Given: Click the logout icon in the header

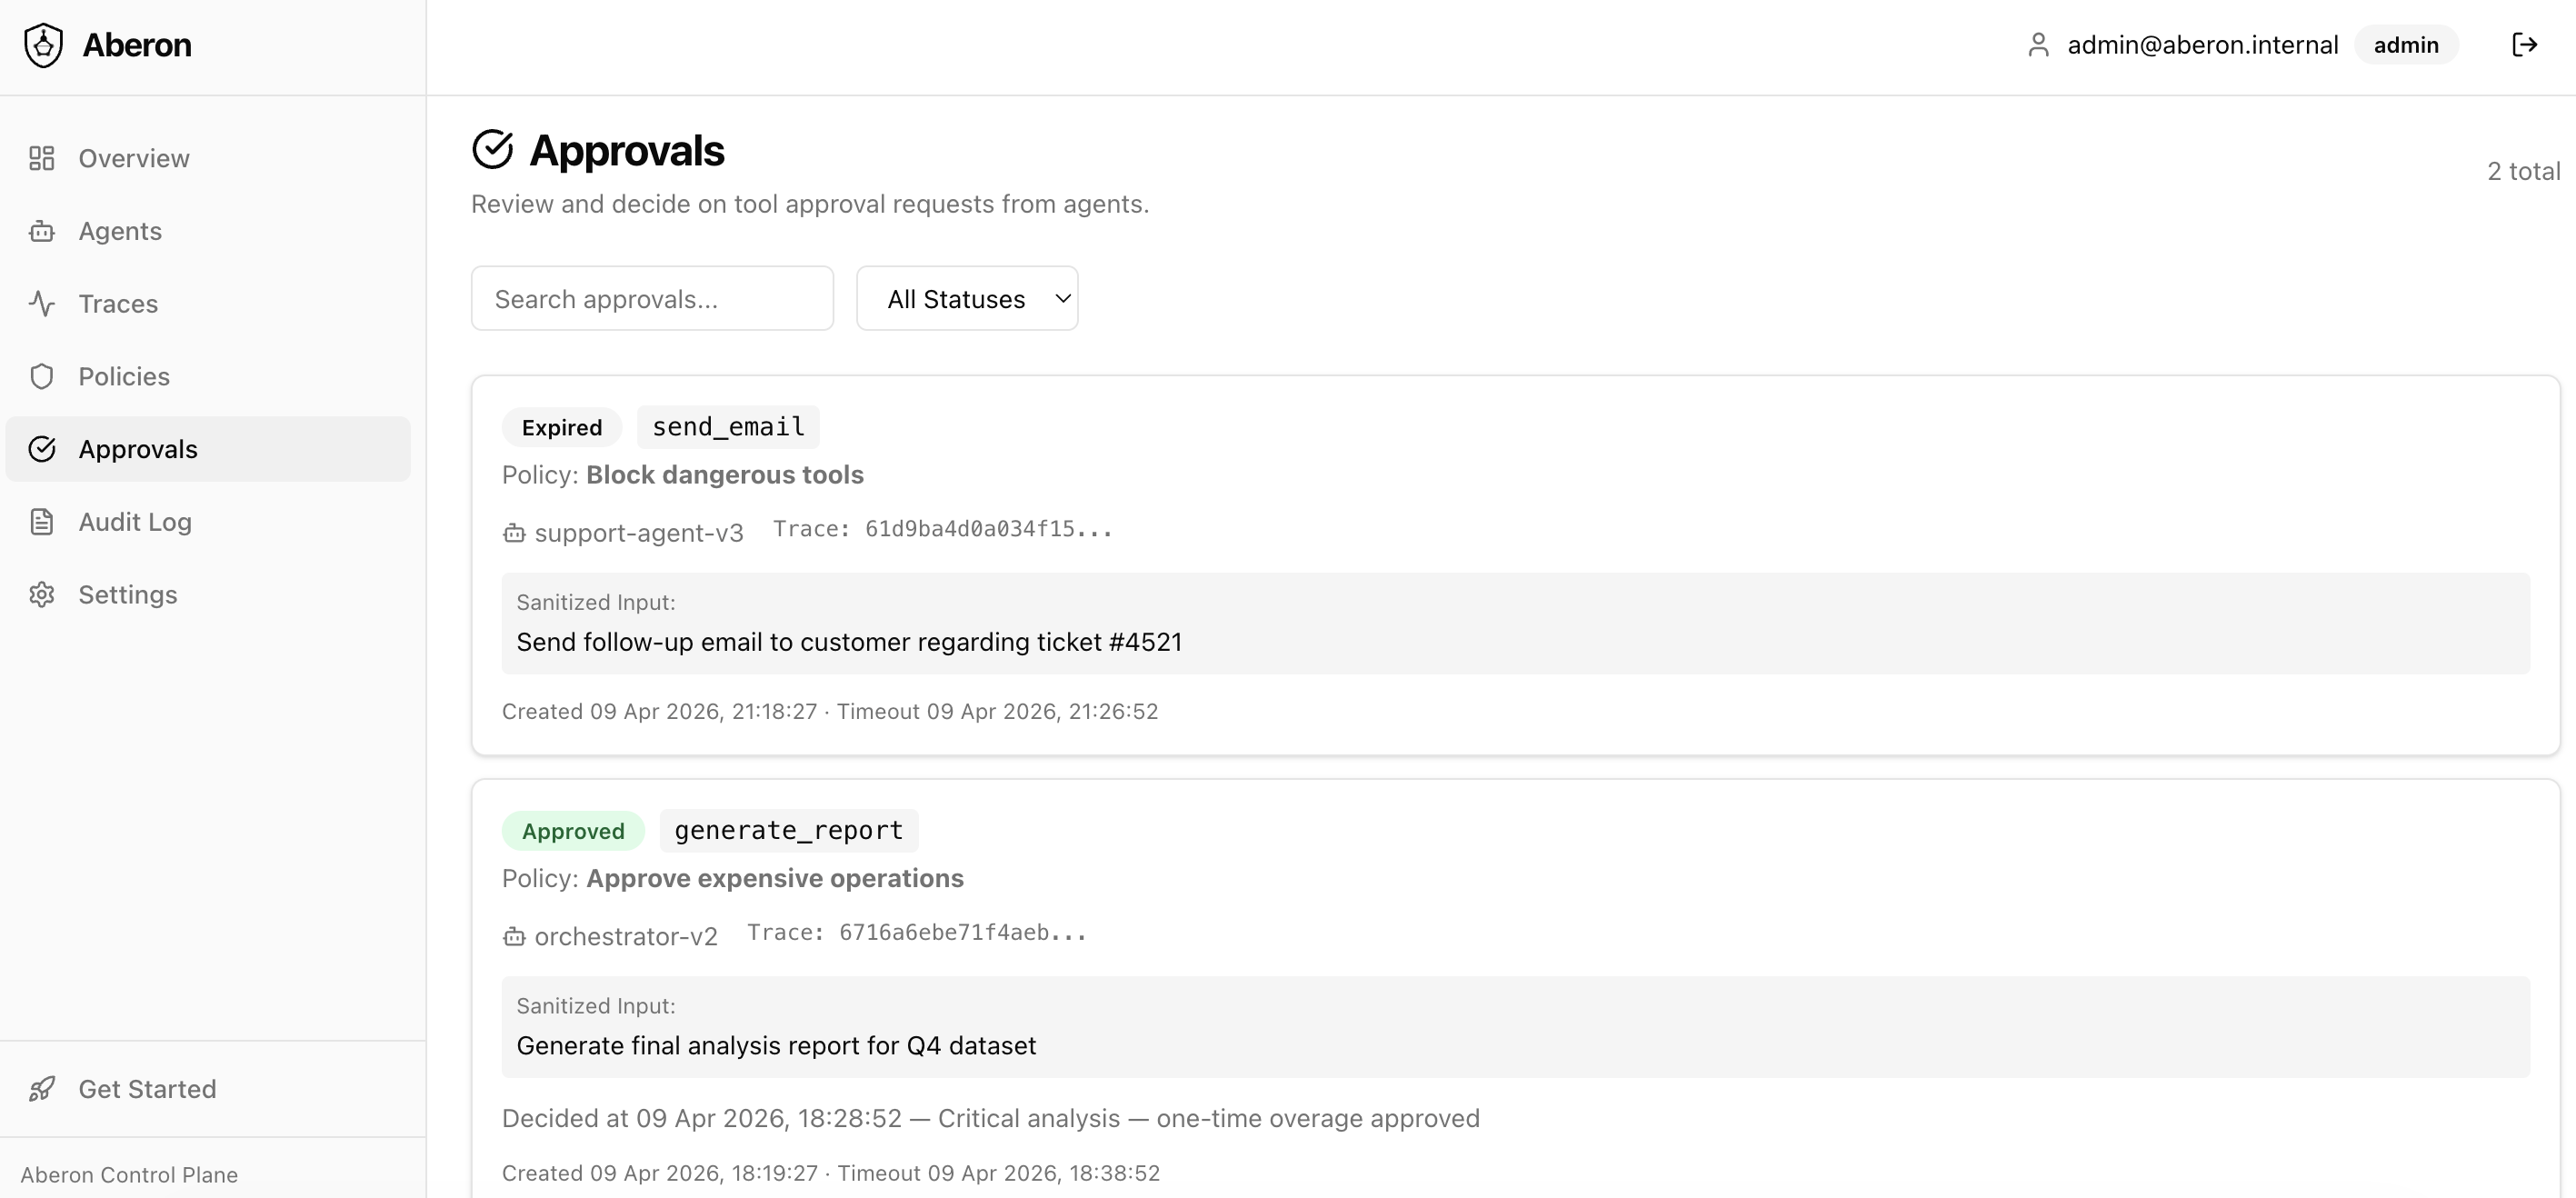Looking at the screenshot, I should point(2523,45).
